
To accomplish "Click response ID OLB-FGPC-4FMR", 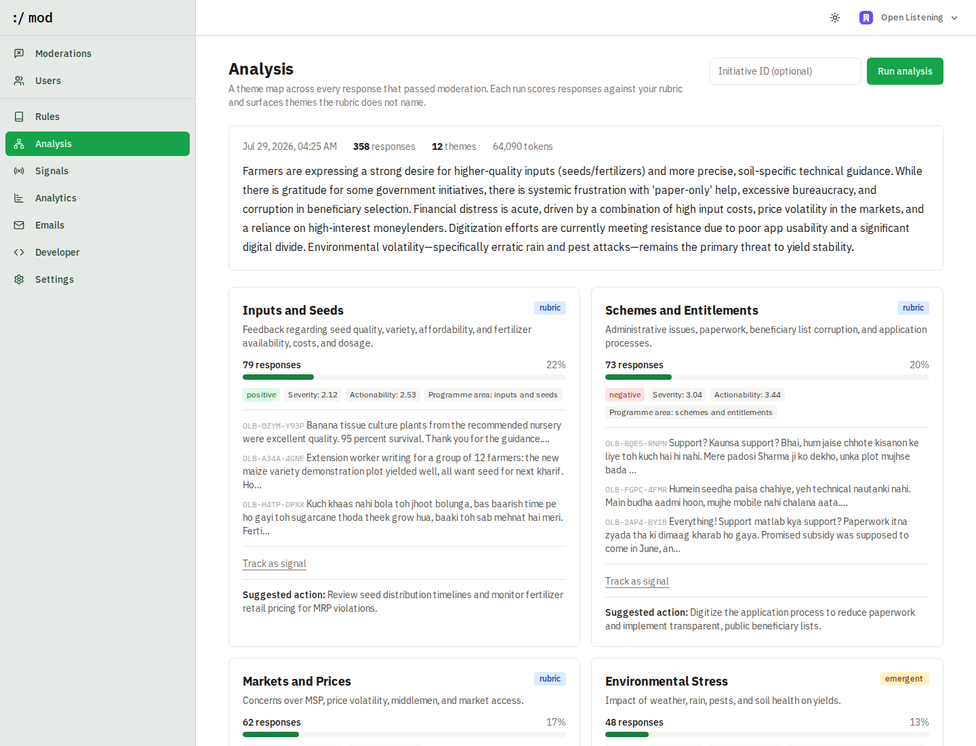I will coord(636,490).
